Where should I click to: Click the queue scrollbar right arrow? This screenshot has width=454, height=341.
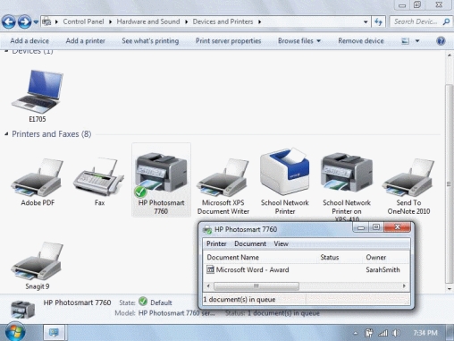point(404,286)
